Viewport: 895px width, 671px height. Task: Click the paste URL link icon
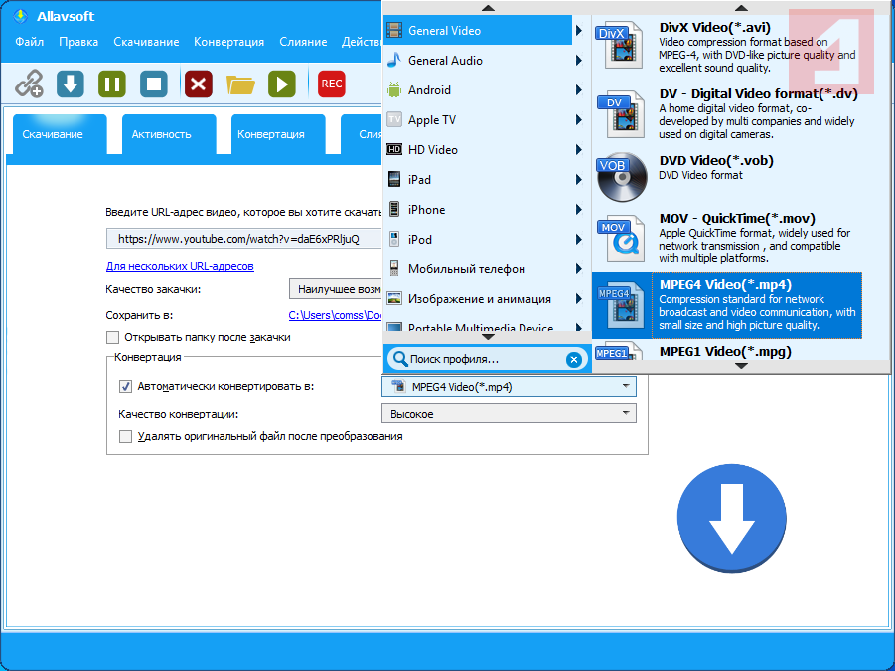pos(29,84)
